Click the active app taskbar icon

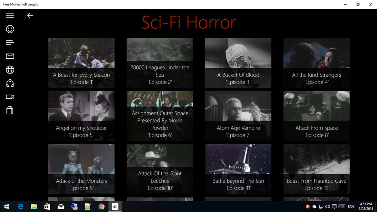(115, 207)
